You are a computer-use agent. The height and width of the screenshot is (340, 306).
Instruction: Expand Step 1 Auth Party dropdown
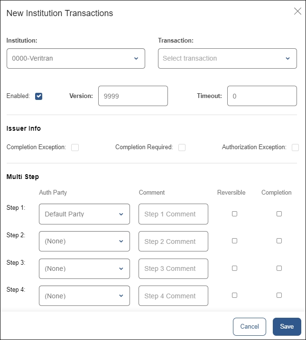(x=84, y=214)
